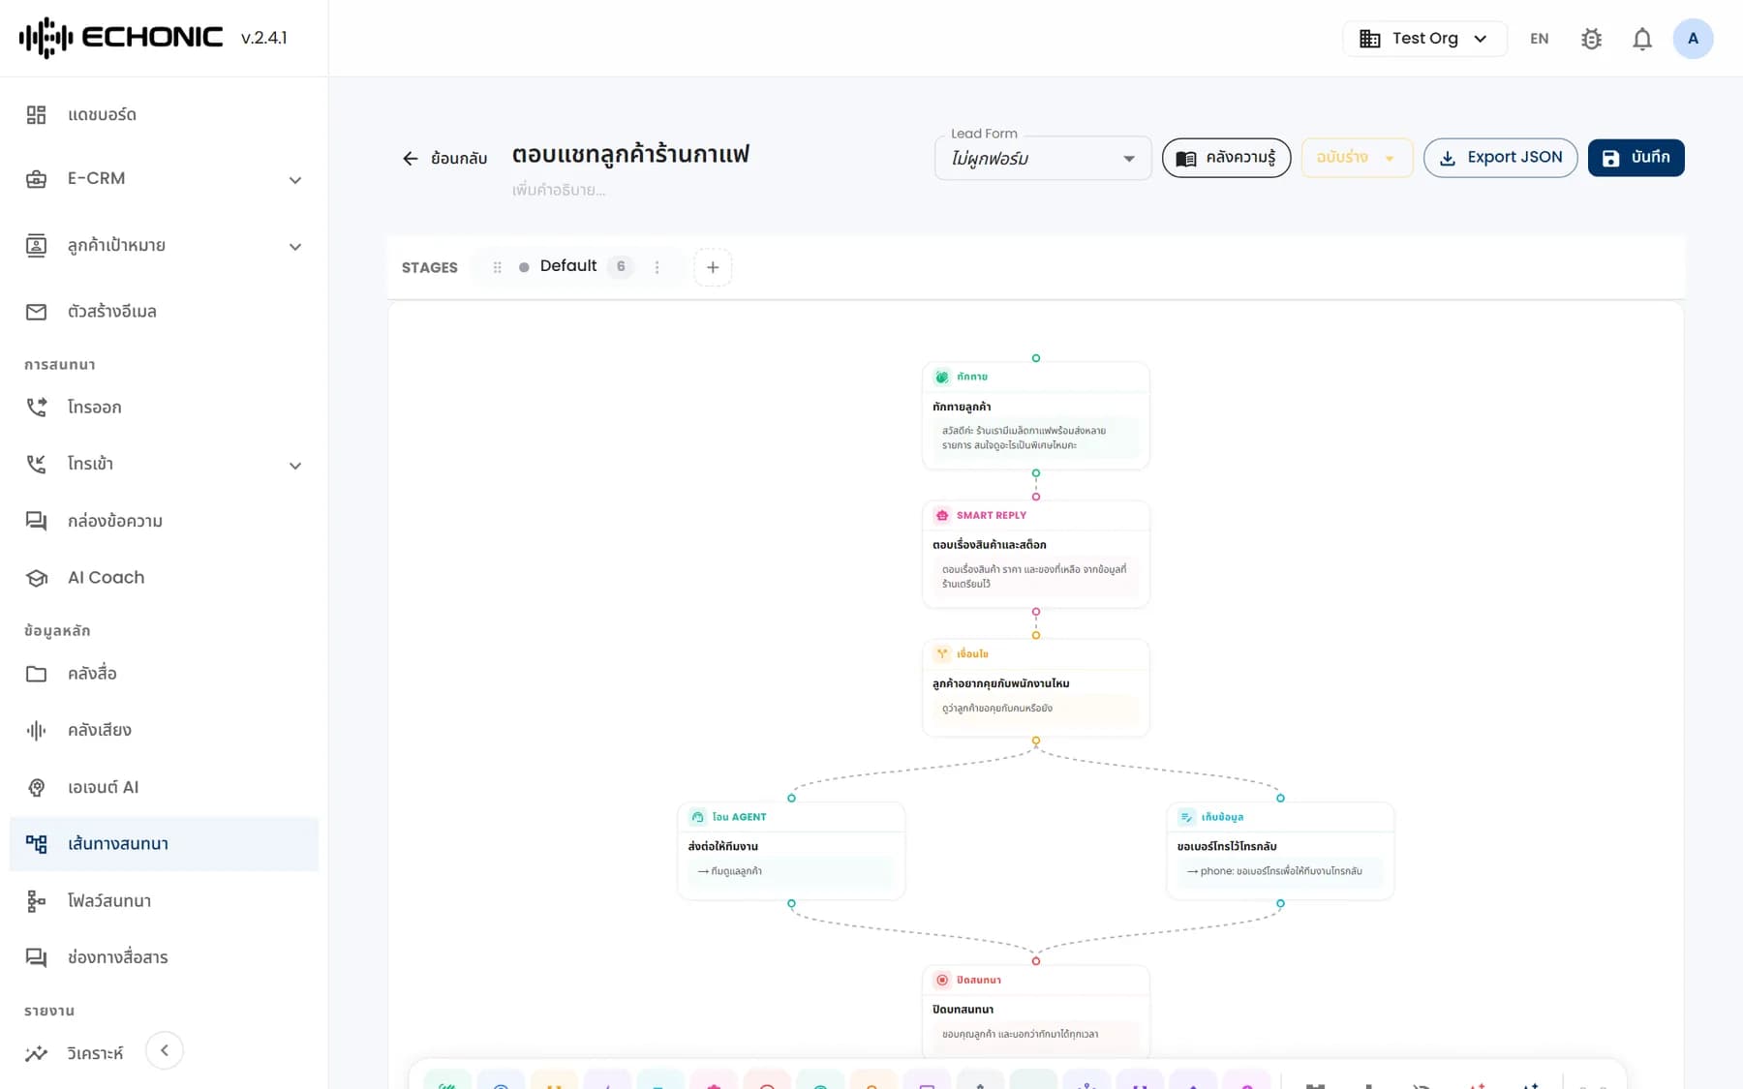Switch language with the EN toggle
The image size is (1743, 1089).
tap(1539, 39)
